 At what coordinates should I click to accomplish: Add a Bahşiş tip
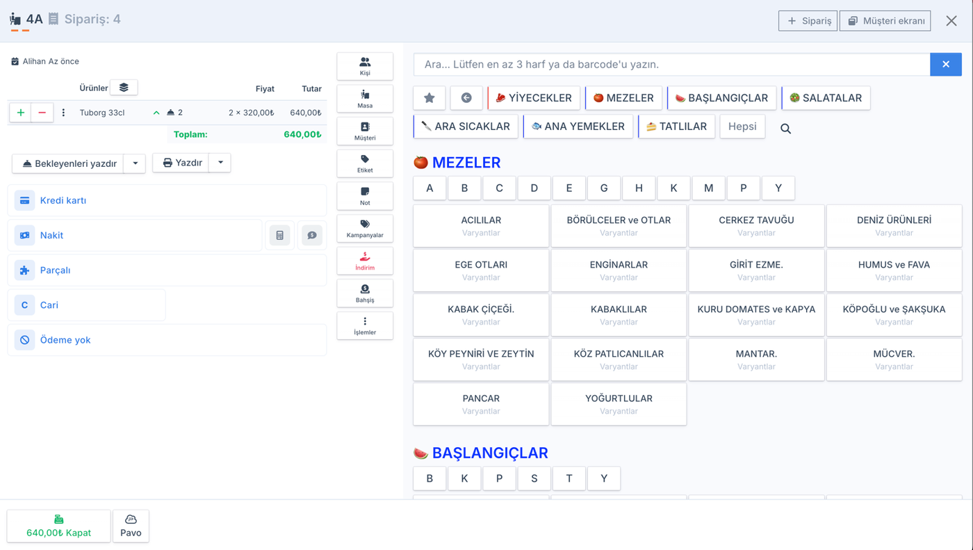pos(365,293)
